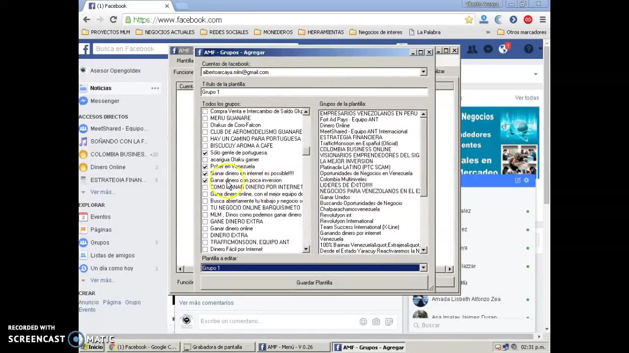
Task: Bookmark page with the star icon
Action: coord(469,20)
